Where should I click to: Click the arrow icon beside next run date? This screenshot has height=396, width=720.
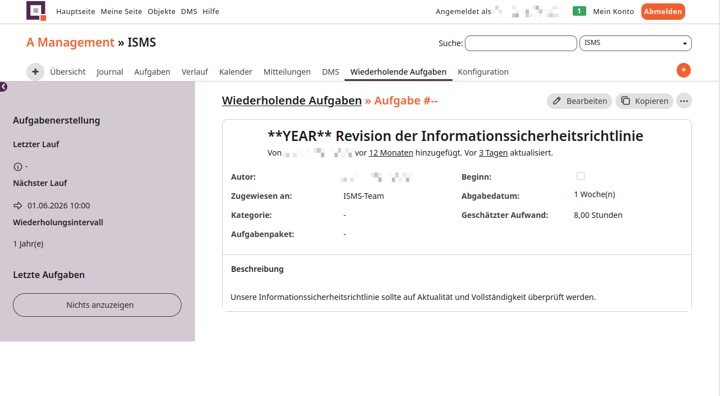point(18,206)
